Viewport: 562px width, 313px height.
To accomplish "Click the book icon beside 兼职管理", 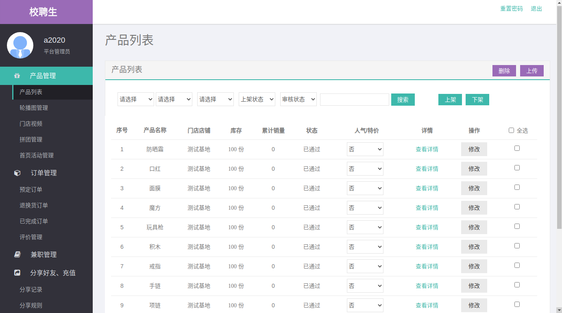I will pyautogui.click(x=17, y=254).
